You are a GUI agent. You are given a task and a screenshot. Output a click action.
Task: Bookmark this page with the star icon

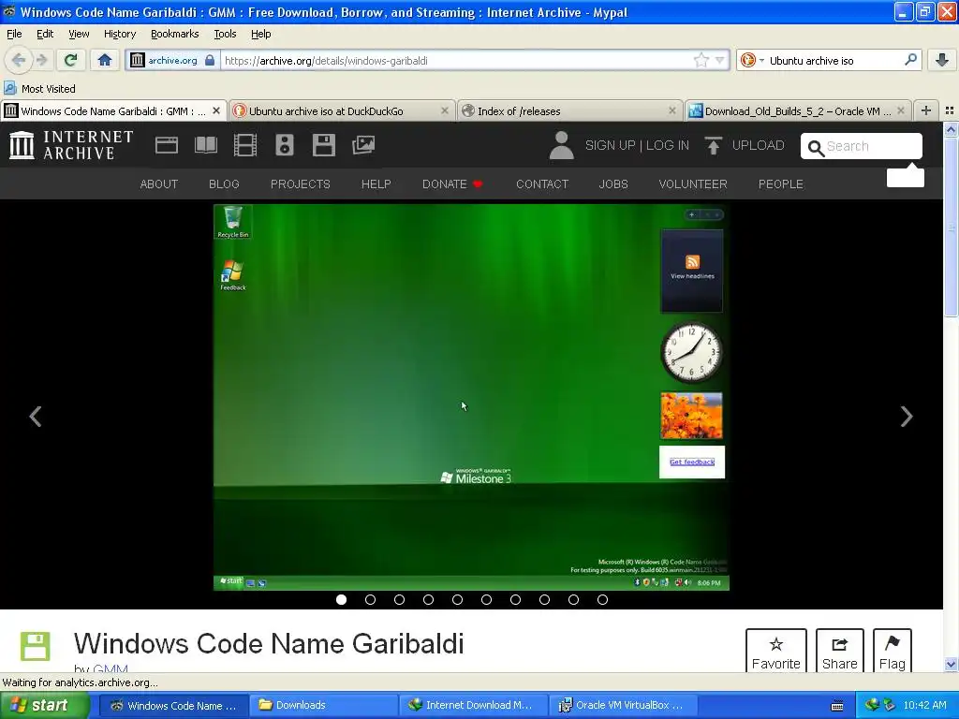701,60
